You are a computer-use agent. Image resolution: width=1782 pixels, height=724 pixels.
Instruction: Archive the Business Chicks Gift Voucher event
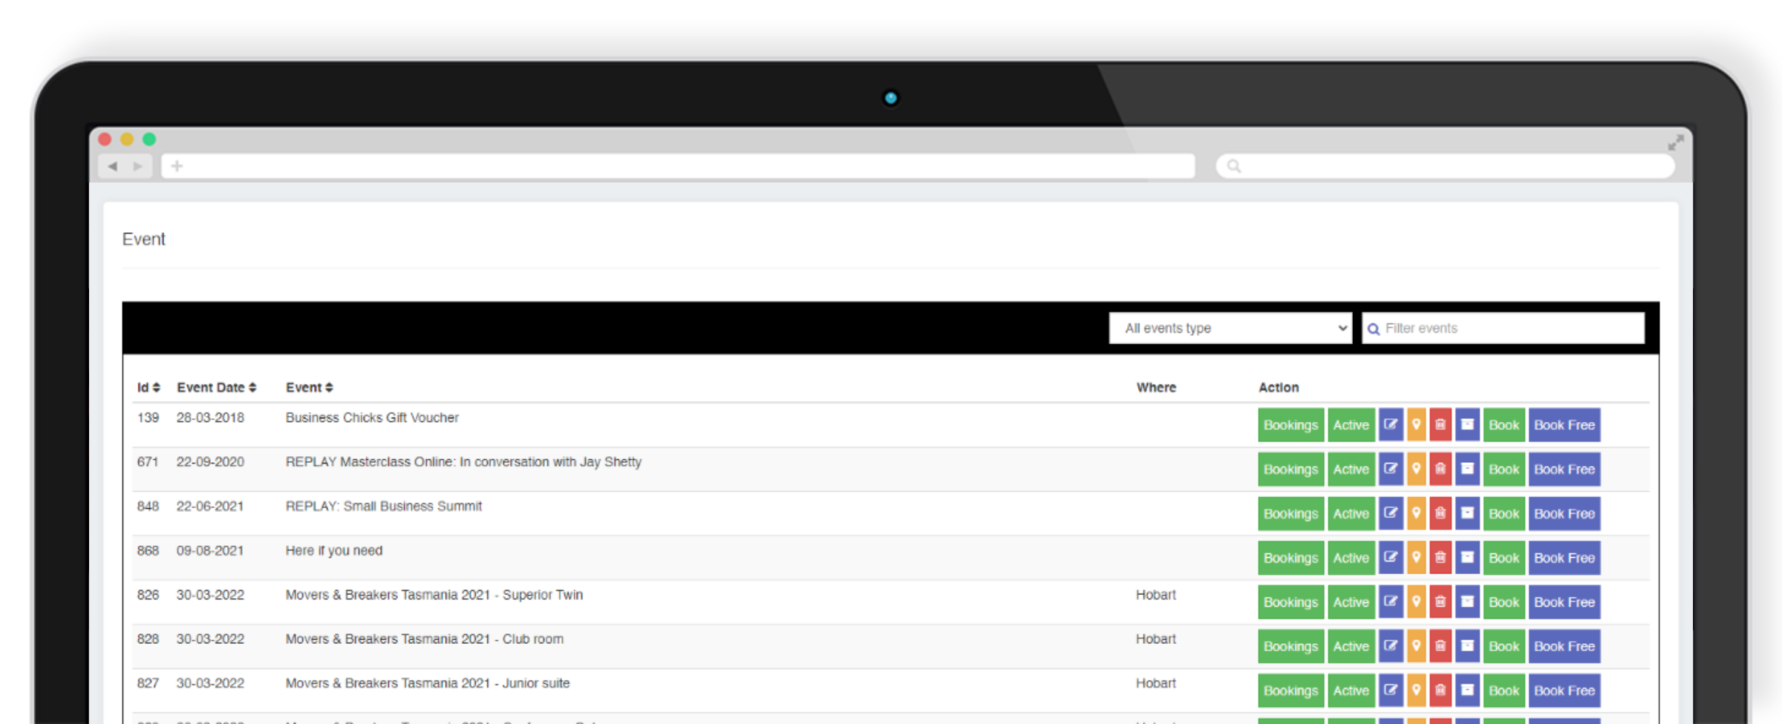1467,425
